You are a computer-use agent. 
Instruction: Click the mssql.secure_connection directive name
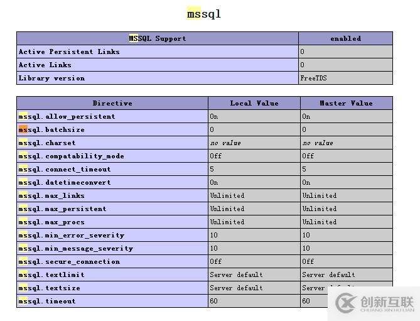(69, 261)
